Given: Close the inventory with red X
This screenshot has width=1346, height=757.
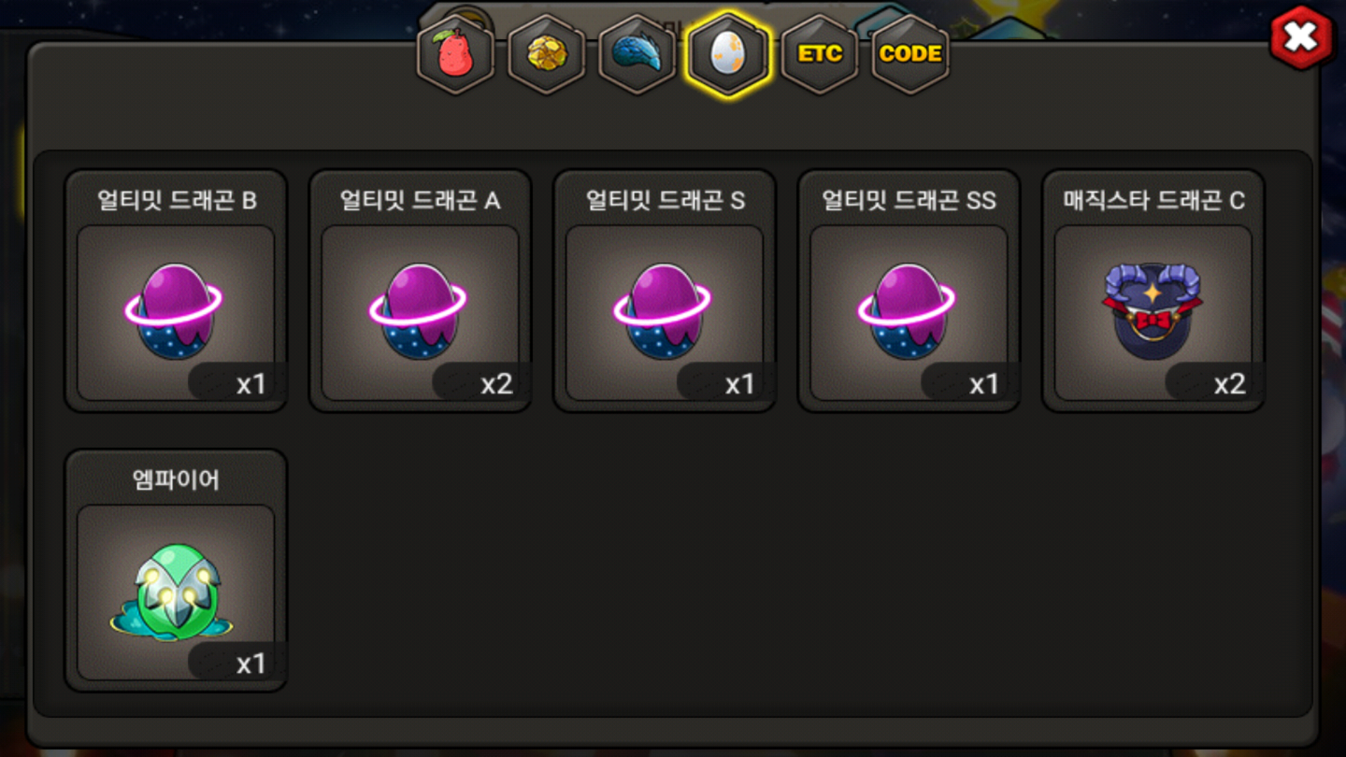Looking at the screenshot, I should [1301, 37].
